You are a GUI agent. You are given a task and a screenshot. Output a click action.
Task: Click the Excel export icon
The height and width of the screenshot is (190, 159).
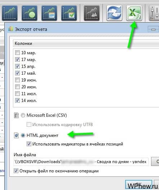134,13
